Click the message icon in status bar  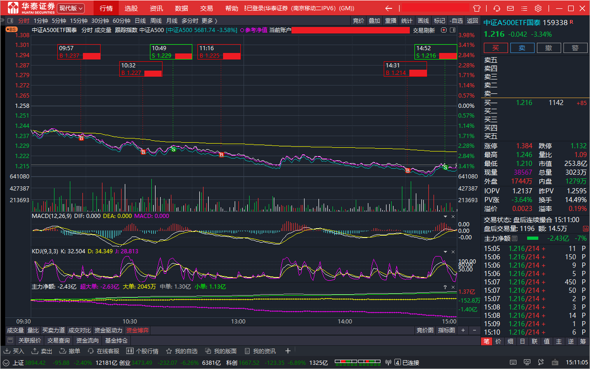pos(542,362)
